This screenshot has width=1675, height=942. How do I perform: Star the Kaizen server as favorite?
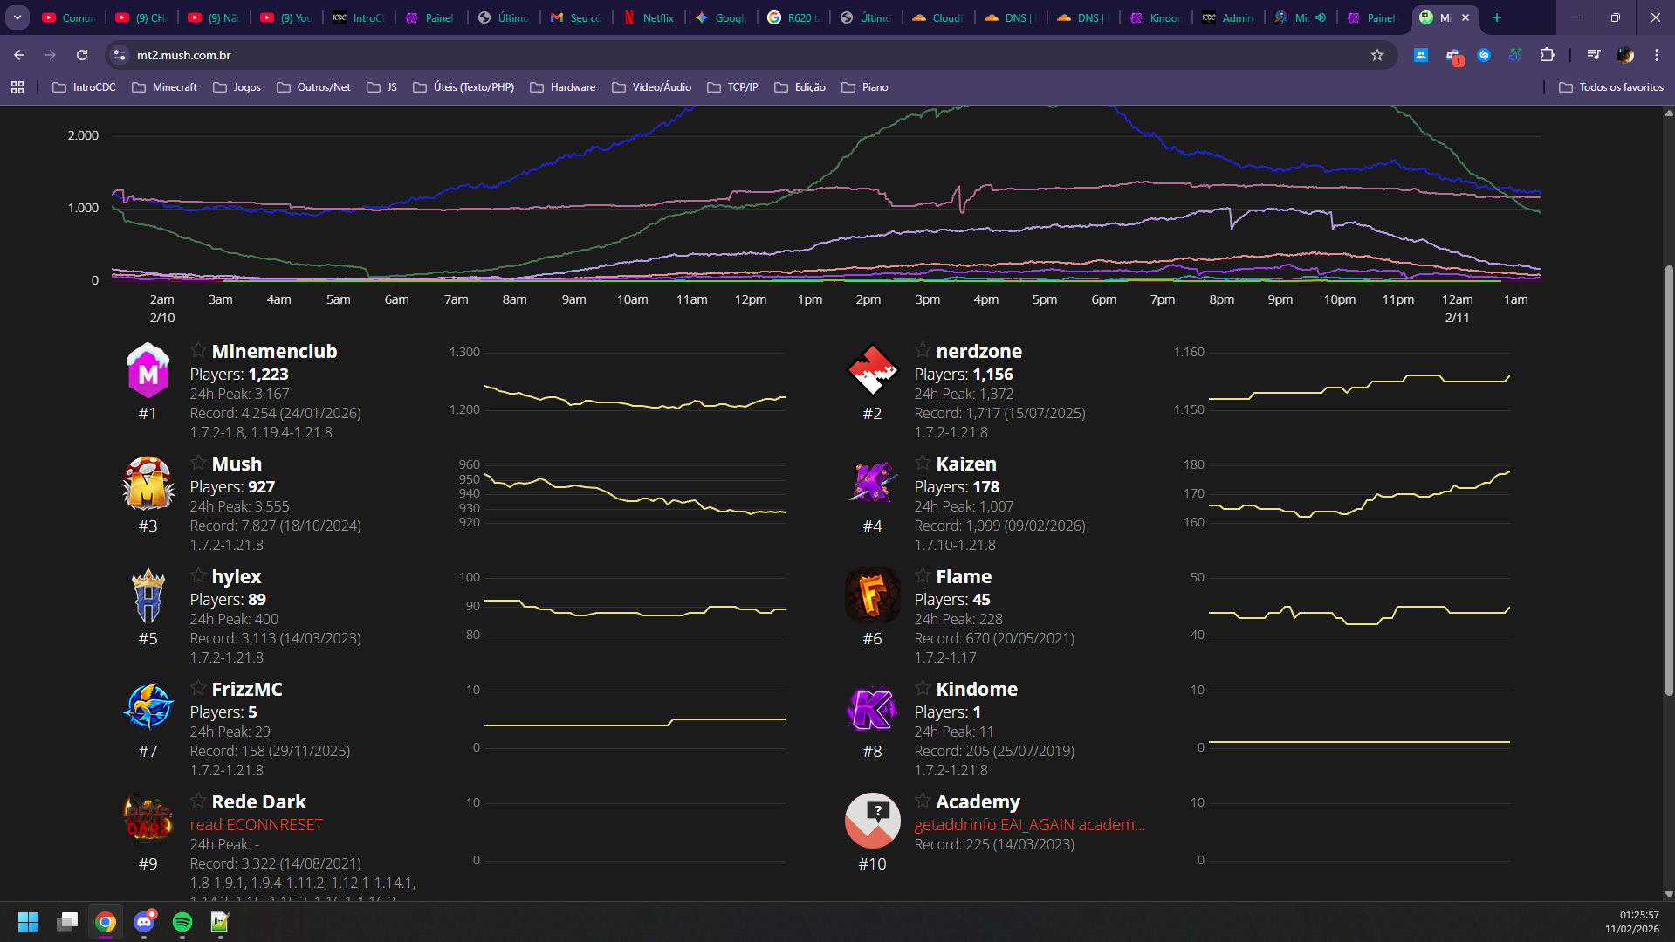923,463
